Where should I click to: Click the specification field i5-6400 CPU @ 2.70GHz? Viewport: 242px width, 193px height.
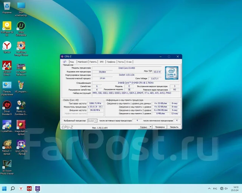point(136,83)
